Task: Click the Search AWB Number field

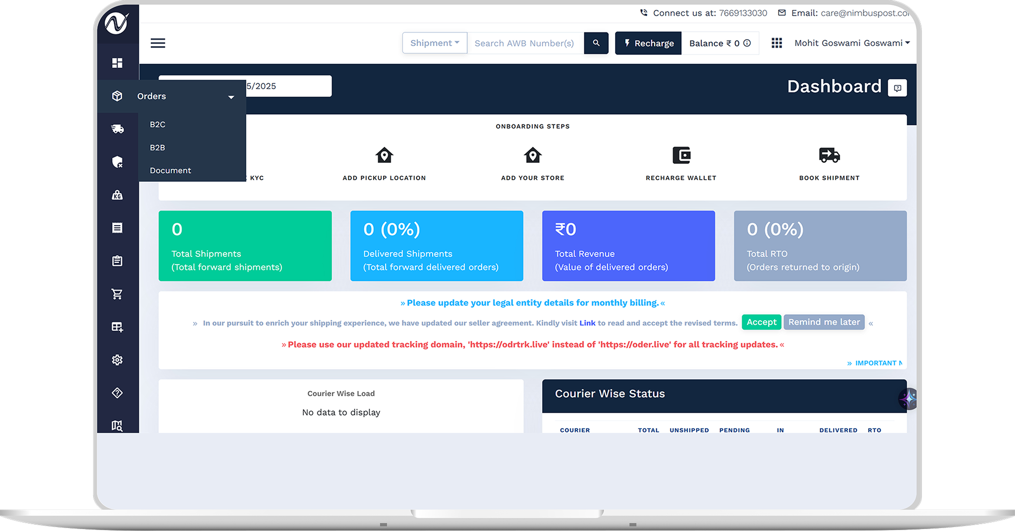Action: (525, 43)
